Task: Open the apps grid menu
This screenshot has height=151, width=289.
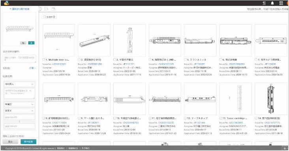Action: (x=281, y=3)
